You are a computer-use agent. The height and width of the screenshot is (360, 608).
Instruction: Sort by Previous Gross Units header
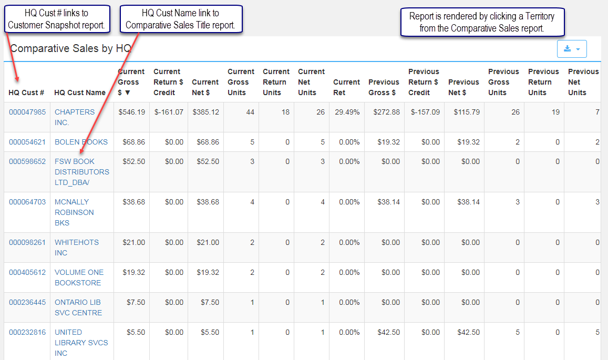pyautogui.click(x=503, y=82)
